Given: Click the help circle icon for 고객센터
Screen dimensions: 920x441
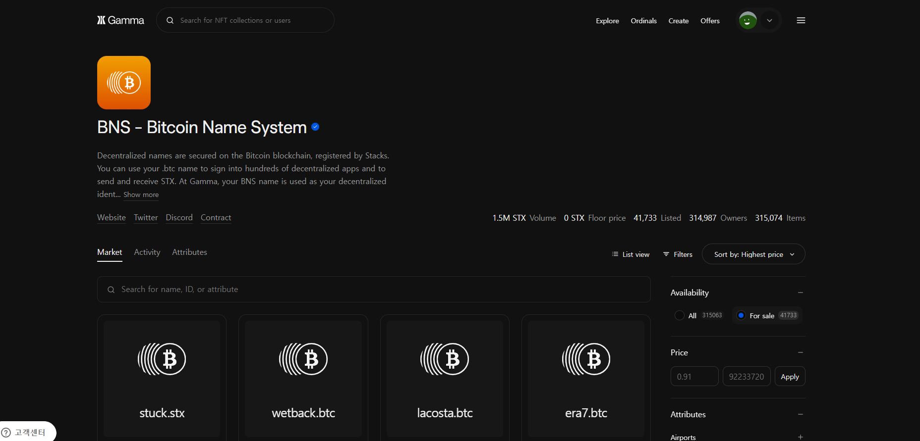Looking at the screenshot, I should (x=6, y=433).
